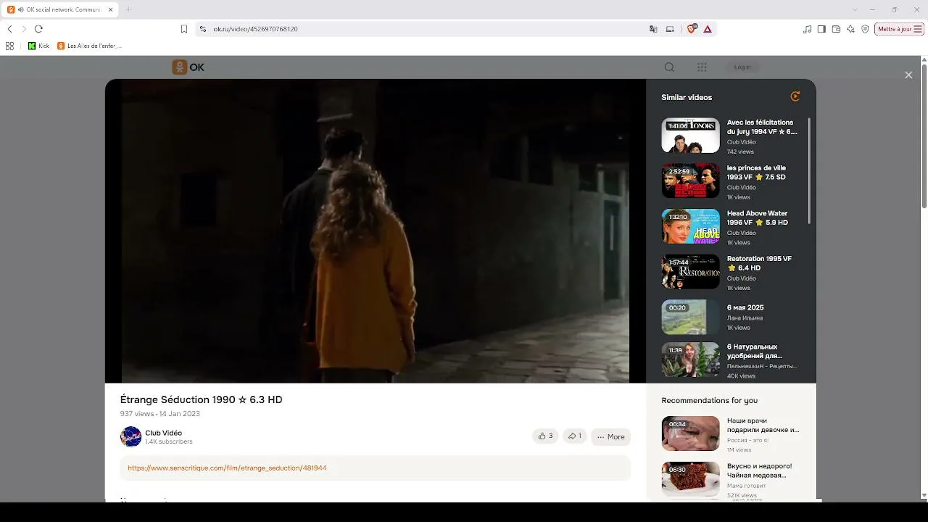Like the video with 3 likes
The width and height of the screenshot is (928, 522).
click(545, 436)
